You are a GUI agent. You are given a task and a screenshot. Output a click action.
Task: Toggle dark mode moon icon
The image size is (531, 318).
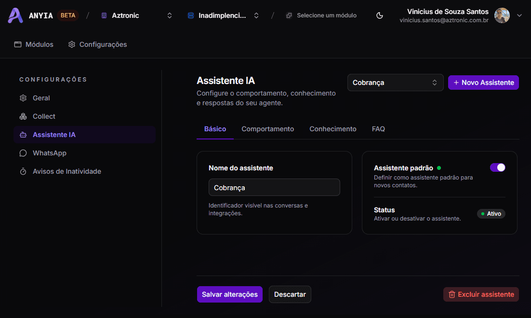[x=380, y=15]
